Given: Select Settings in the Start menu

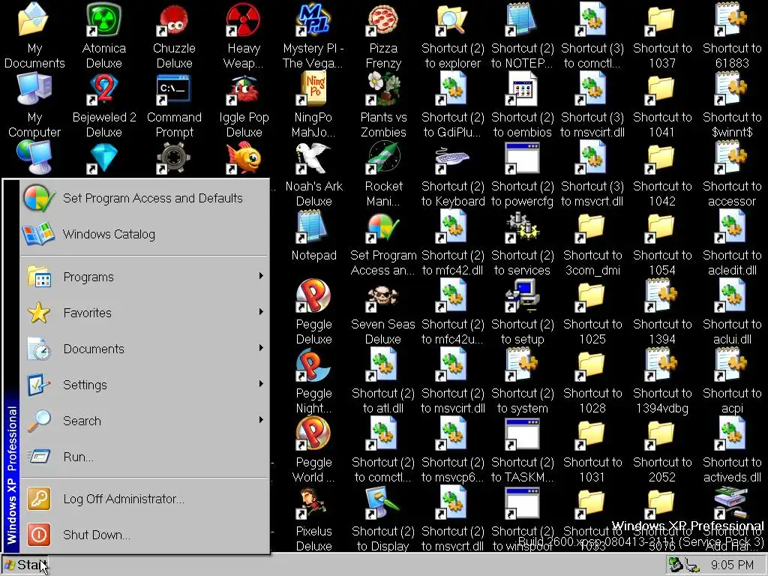Looking at the screenshot, I should (145, 385).
